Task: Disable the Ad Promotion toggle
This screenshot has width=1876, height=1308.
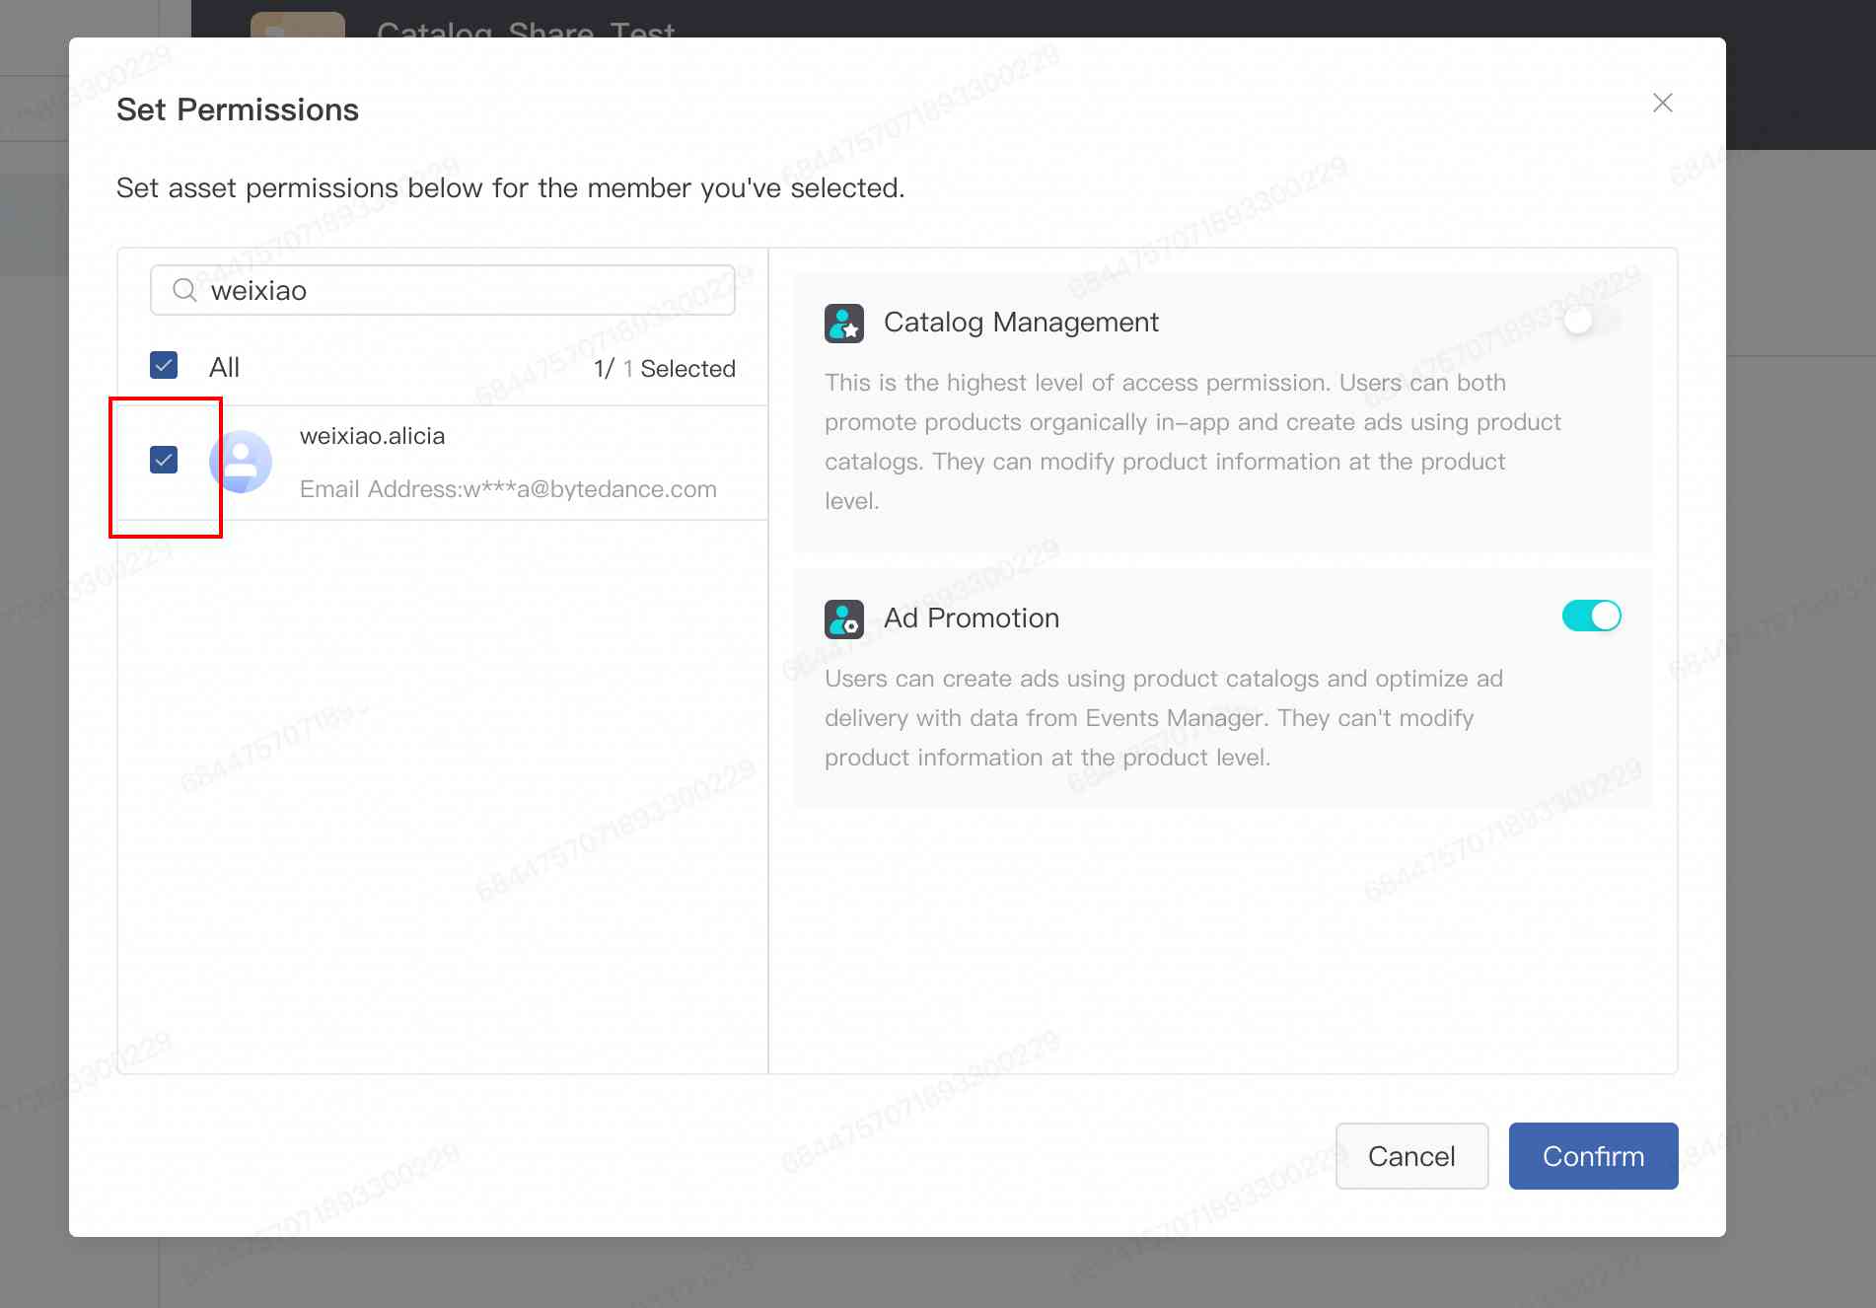Action: (1591, 616)
